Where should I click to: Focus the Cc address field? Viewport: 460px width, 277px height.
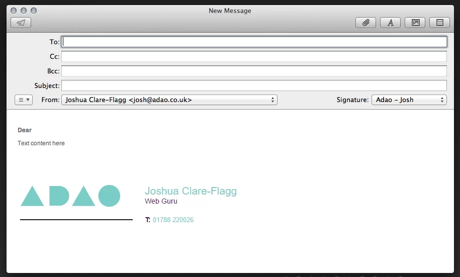(x=254, y=57)
